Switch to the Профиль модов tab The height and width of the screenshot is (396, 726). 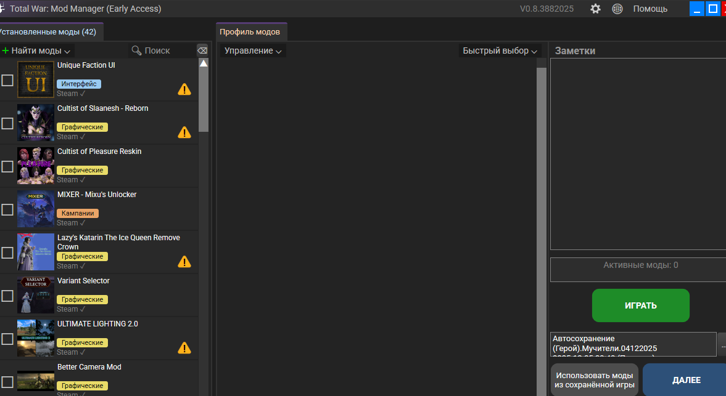[x=252, y=32]
